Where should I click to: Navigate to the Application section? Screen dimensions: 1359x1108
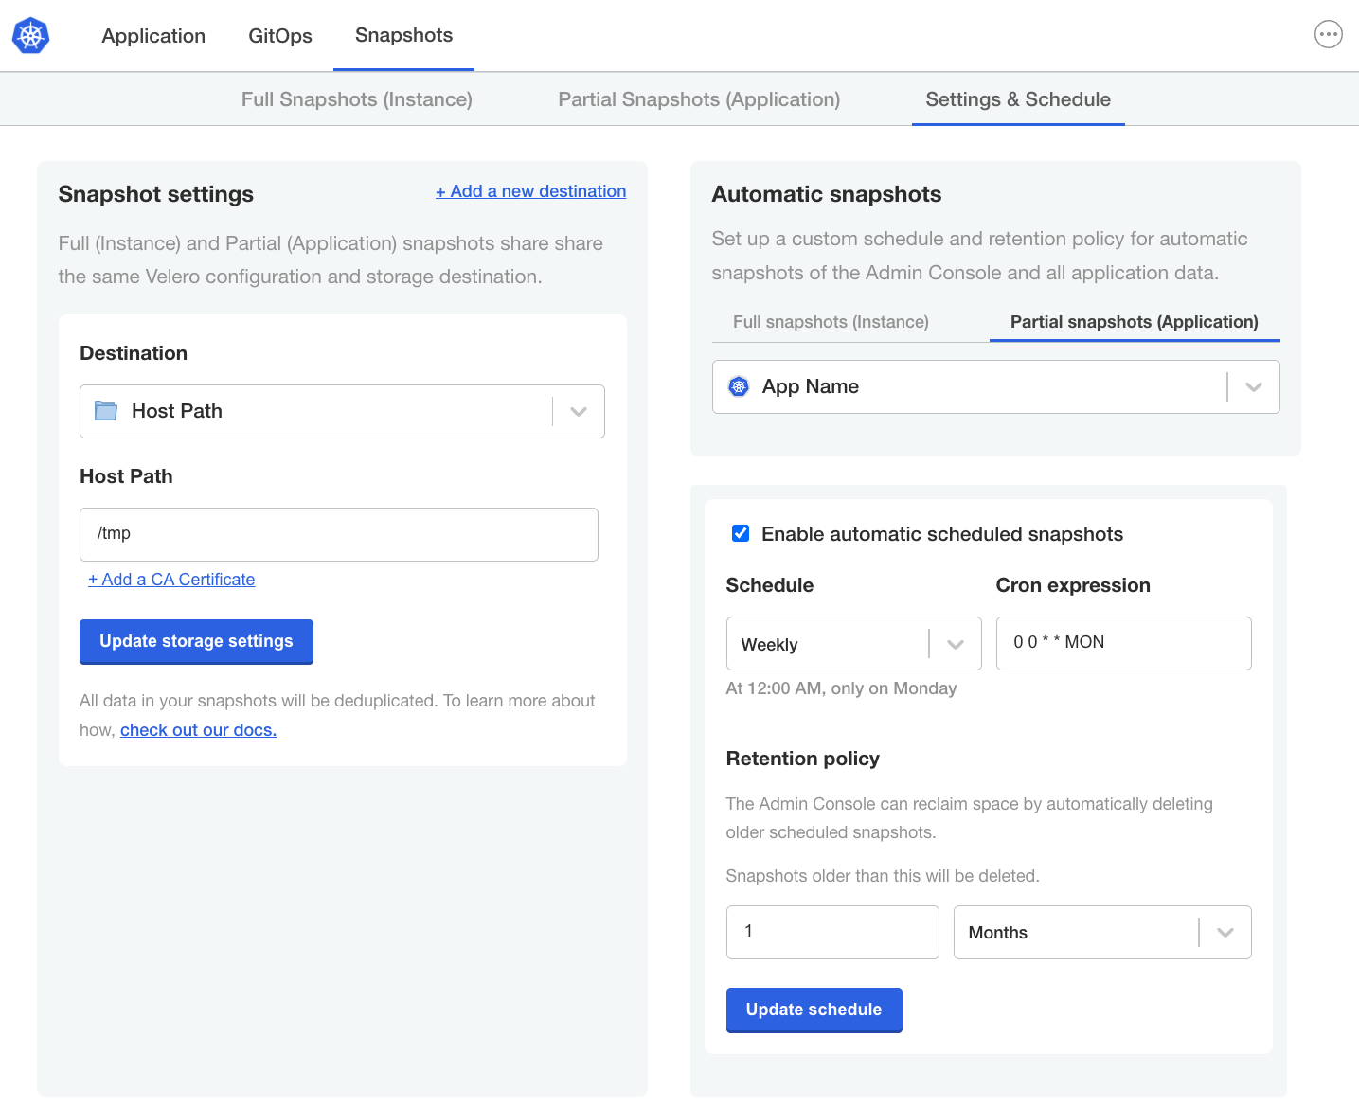coord(153,36)
